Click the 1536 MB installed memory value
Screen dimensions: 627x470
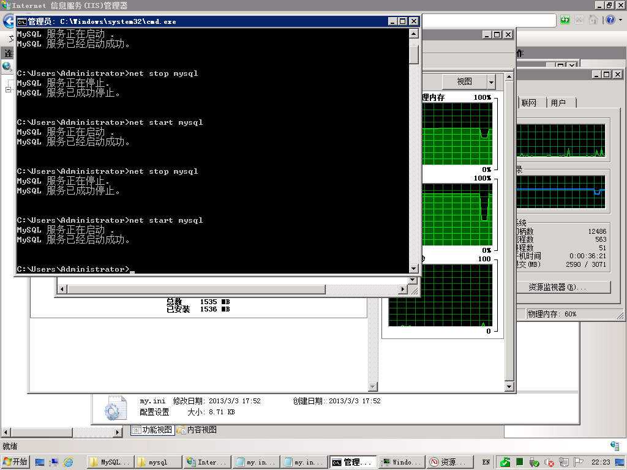point(215,309)
